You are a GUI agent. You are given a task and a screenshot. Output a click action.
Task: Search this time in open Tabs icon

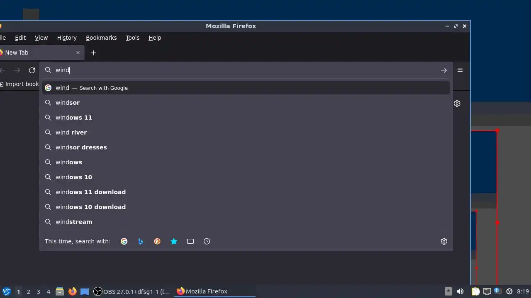point(190,241)
